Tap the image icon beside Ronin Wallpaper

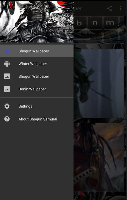coord(7,89)
